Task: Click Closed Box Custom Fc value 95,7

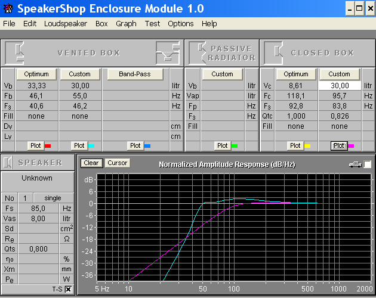Action: point(340,96)
